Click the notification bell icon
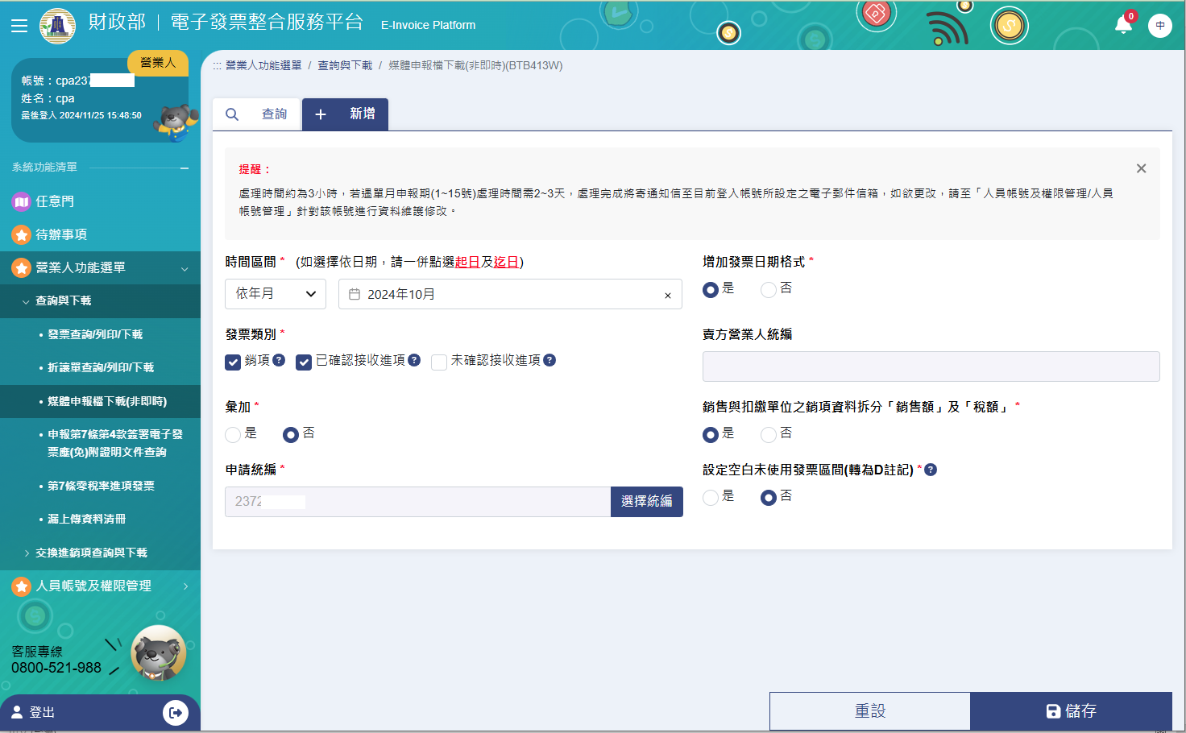Screen dimensions: 1186x733 1123,24
